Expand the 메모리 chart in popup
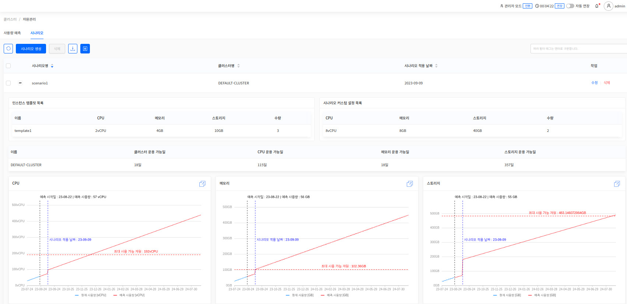Image resolution: width=627 pixels, height=304 pixels. pos(410,184)
